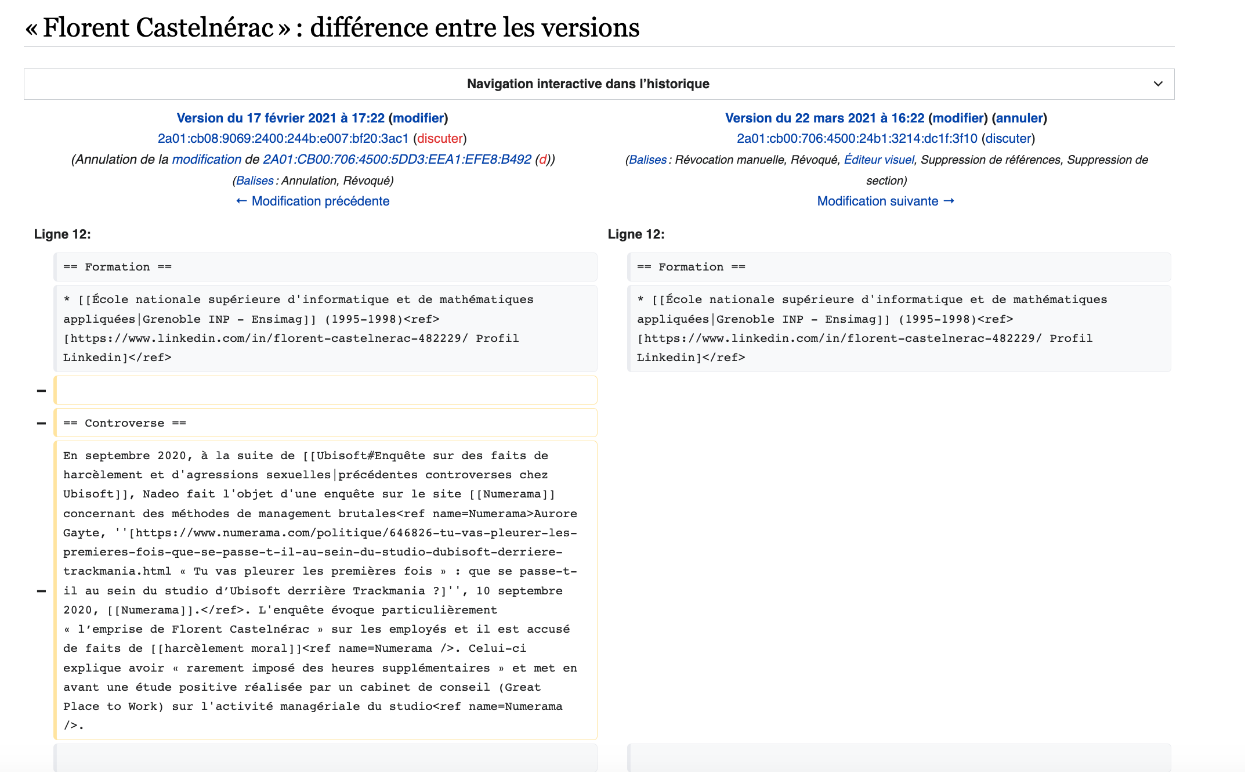Viewport: 1245px width, 772px height.
Task: Click the left Ligne 12: heading
Action: (62, 234)
